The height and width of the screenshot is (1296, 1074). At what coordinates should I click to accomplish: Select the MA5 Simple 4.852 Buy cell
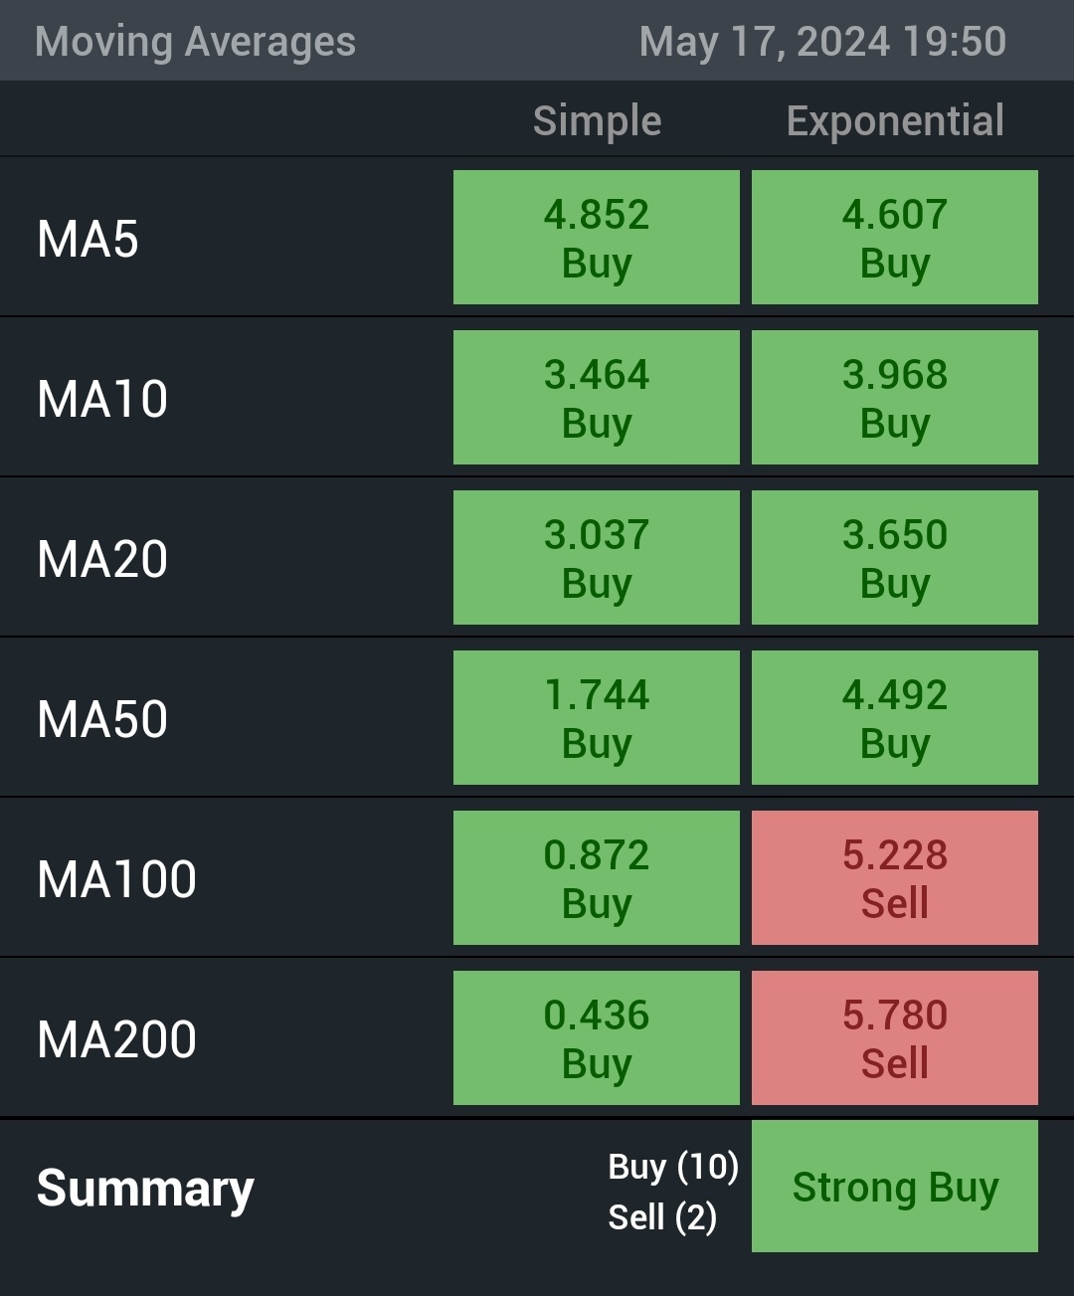[597, 238]
